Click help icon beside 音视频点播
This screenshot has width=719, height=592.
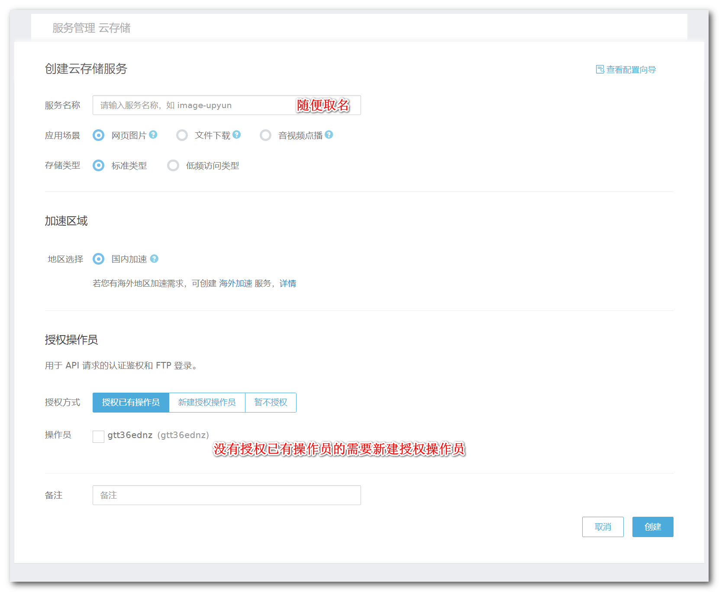click(x=329, y=135)
